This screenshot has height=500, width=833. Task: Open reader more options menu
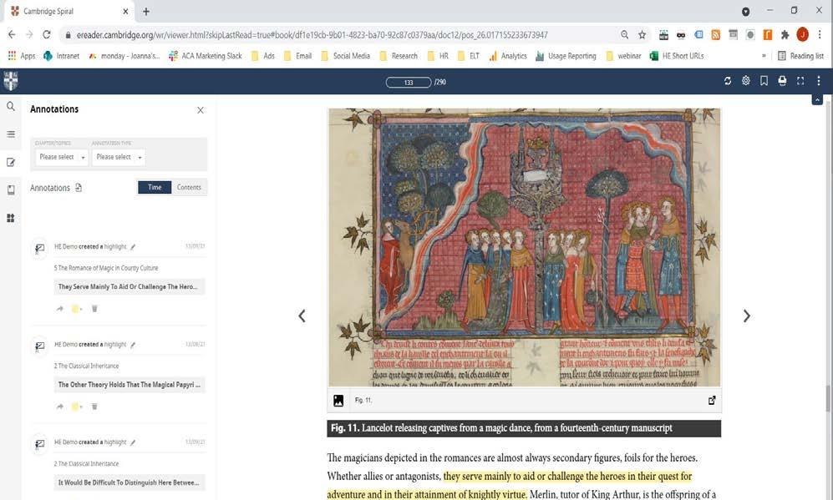819,81
